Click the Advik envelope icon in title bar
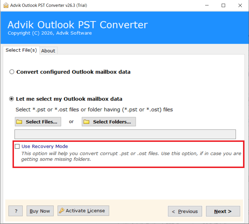 6,5
